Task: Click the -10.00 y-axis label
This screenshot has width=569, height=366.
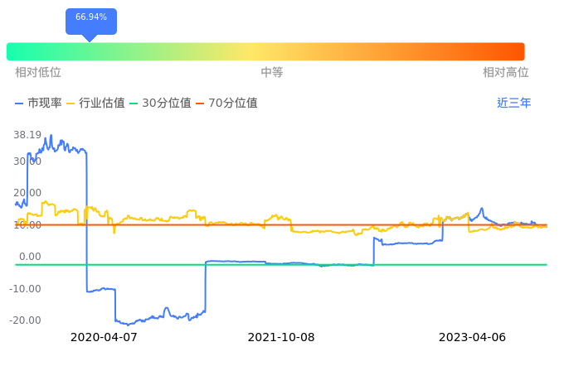Action: [26, 289]
